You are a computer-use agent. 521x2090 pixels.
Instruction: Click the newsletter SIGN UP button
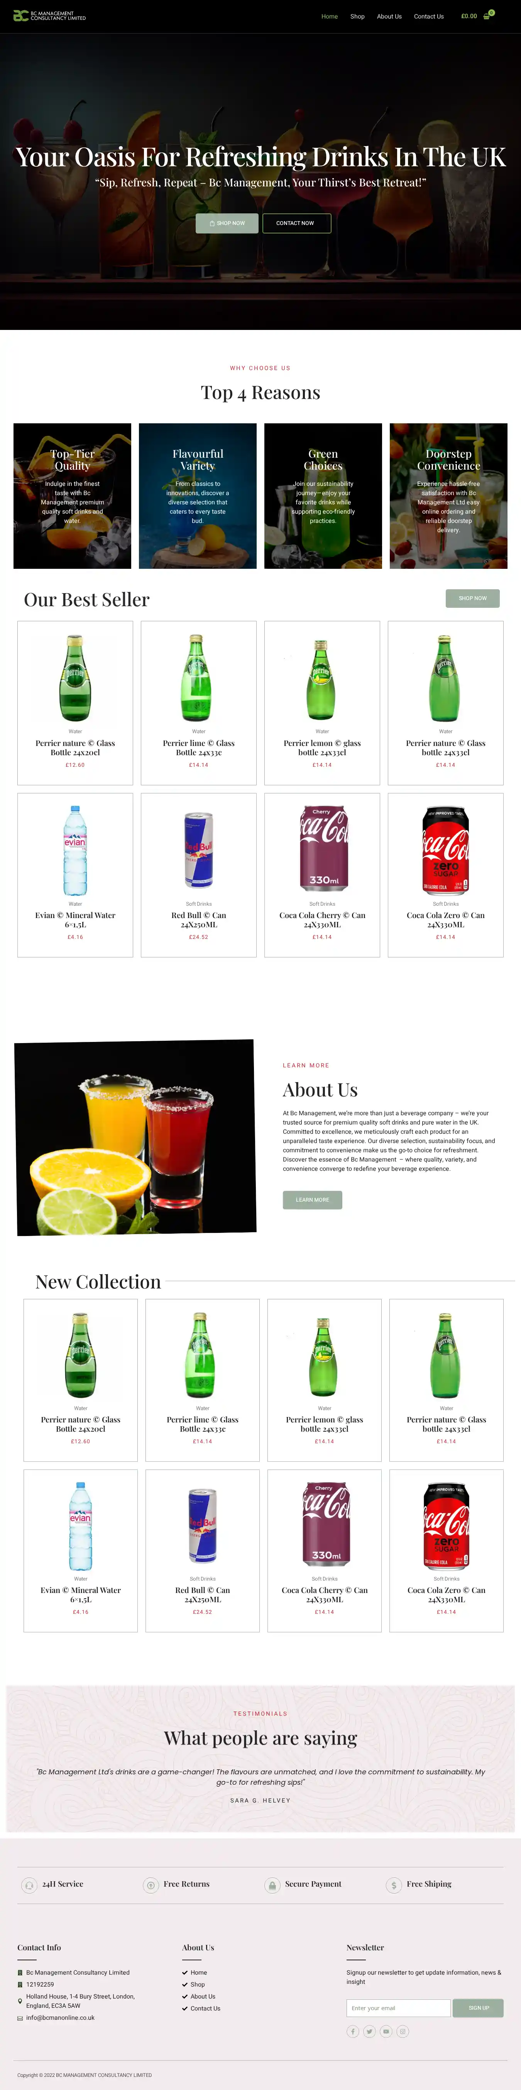(479, 2008)
